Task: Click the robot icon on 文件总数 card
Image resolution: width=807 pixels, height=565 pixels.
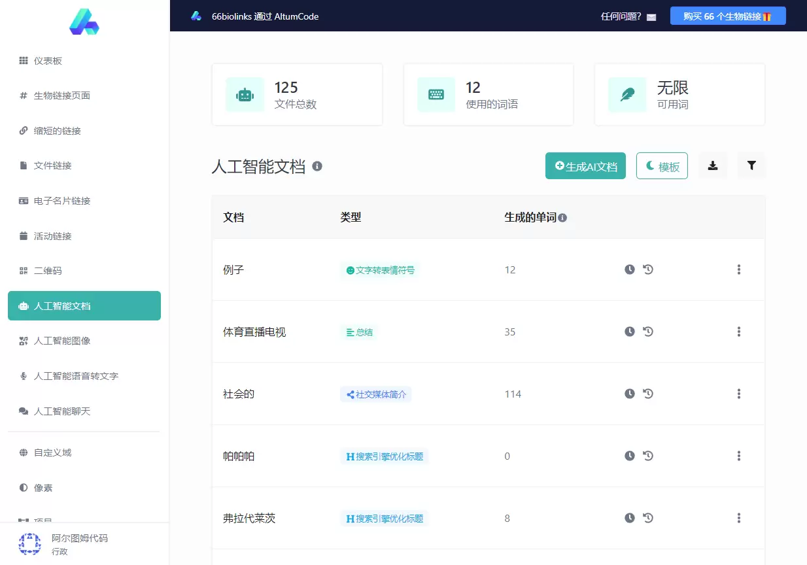Action: coord(245,95)
